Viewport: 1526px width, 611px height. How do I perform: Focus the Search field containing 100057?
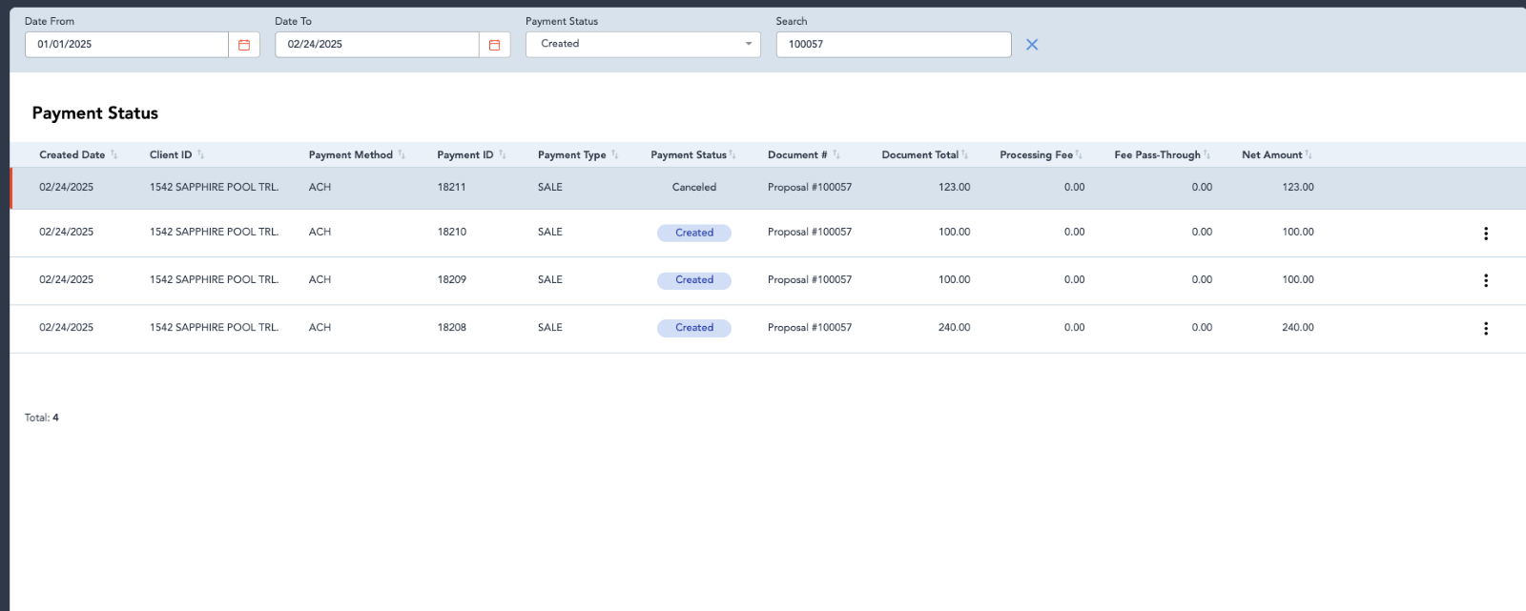(x=894, y=45)
